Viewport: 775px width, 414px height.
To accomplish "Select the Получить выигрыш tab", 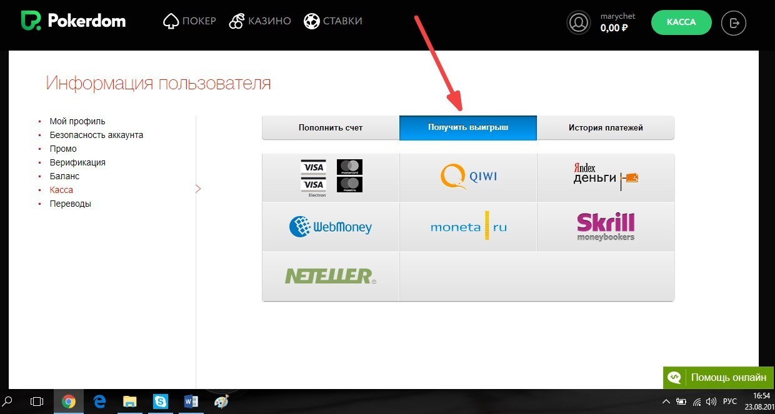I will click(468, 127).
